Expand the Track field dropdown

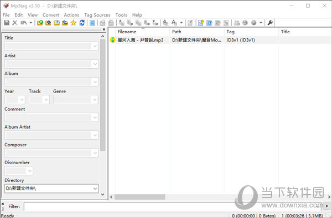pyautogui.click(x=46, y=99)
